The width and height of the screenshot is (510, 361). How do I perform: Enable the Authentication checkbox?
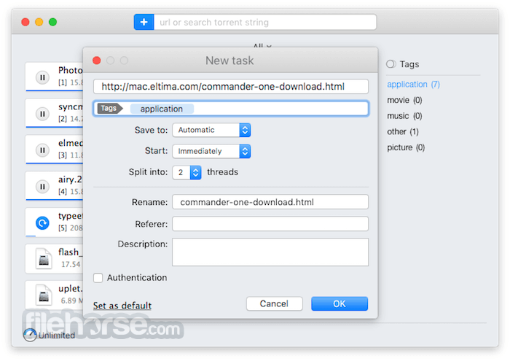[98, 278]
